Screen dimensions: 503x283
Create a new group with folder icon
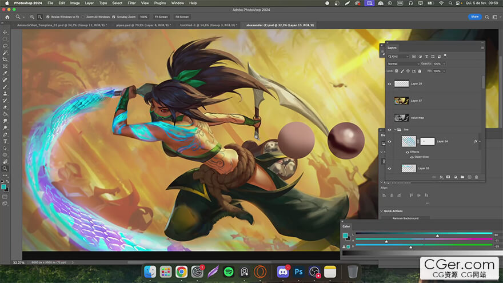[462, 177]
